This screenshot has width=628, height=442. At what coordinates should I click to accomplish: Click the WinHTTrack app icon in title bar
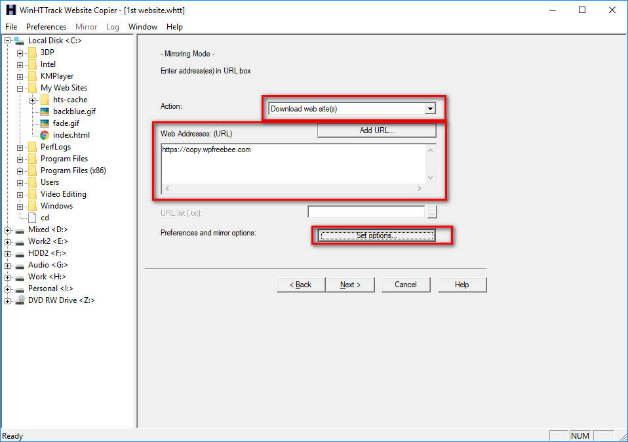pyautogui.click(x=10, y=10)
